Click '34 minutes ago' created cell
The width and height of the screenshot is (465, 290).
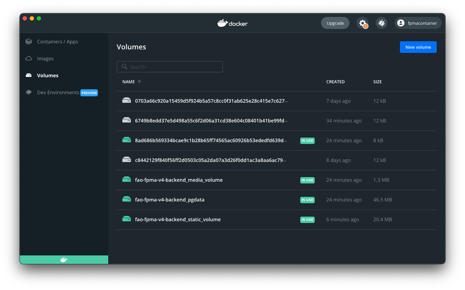pyautogui.click(x=344, y=121)
